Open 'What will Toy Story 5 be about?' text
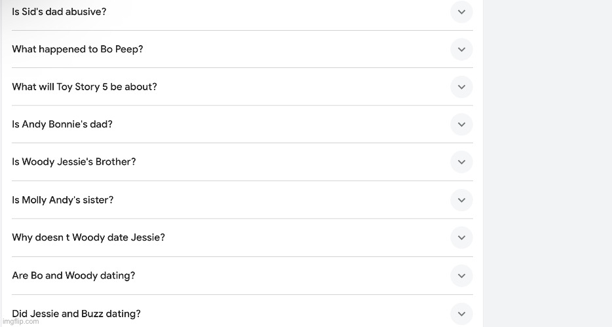 click(85, 87)
